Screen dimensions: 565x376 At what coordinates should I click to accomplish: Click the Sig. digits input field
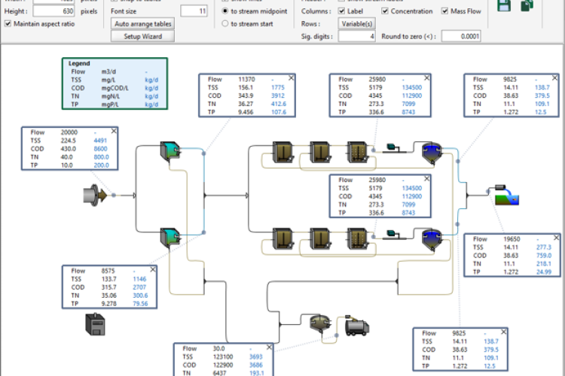(357, 36)
